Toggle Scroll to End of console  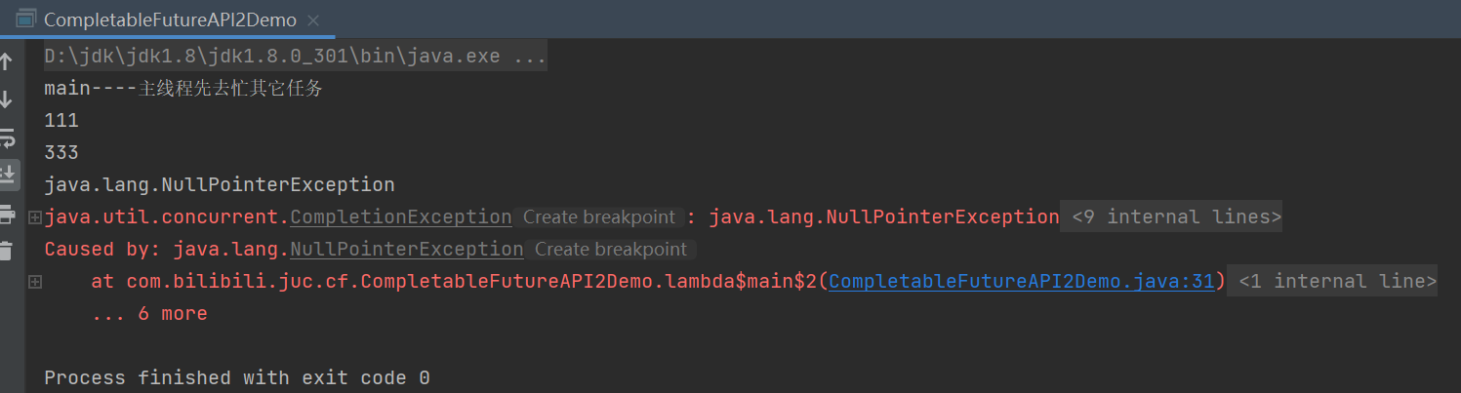coord(7,175)
